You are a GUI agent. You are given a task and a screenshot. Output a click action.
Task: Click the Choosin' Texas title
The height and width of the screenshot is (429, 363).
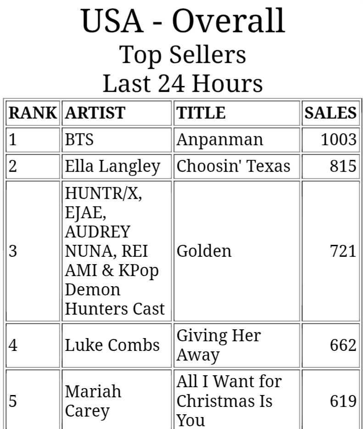pyautogui.click(x=233, y=166)
